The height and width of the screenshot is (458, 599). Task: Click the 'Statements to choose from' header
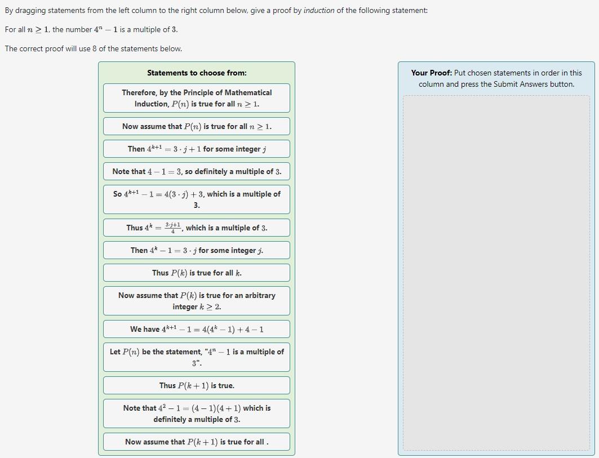pyautogui.click(x=196, y=73)
